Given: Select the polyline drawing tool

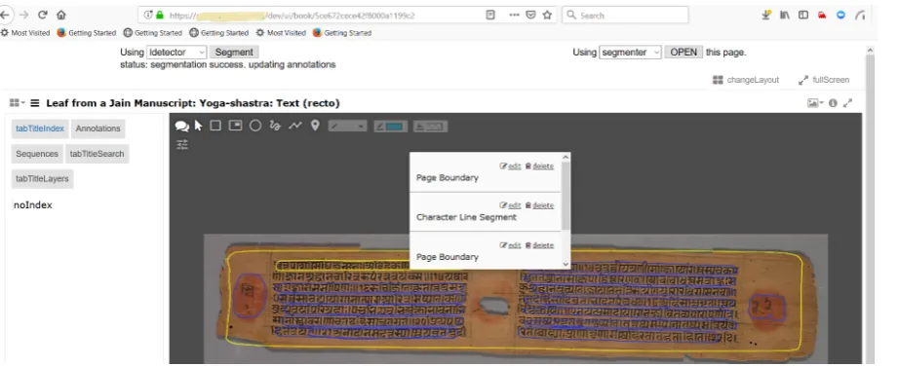Looking at the screenshot, I should click(x=294, y=126).
